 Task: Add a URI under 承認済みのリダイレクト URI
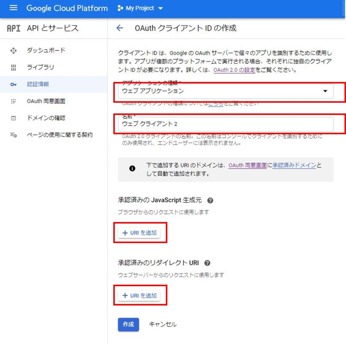(139, 296)
